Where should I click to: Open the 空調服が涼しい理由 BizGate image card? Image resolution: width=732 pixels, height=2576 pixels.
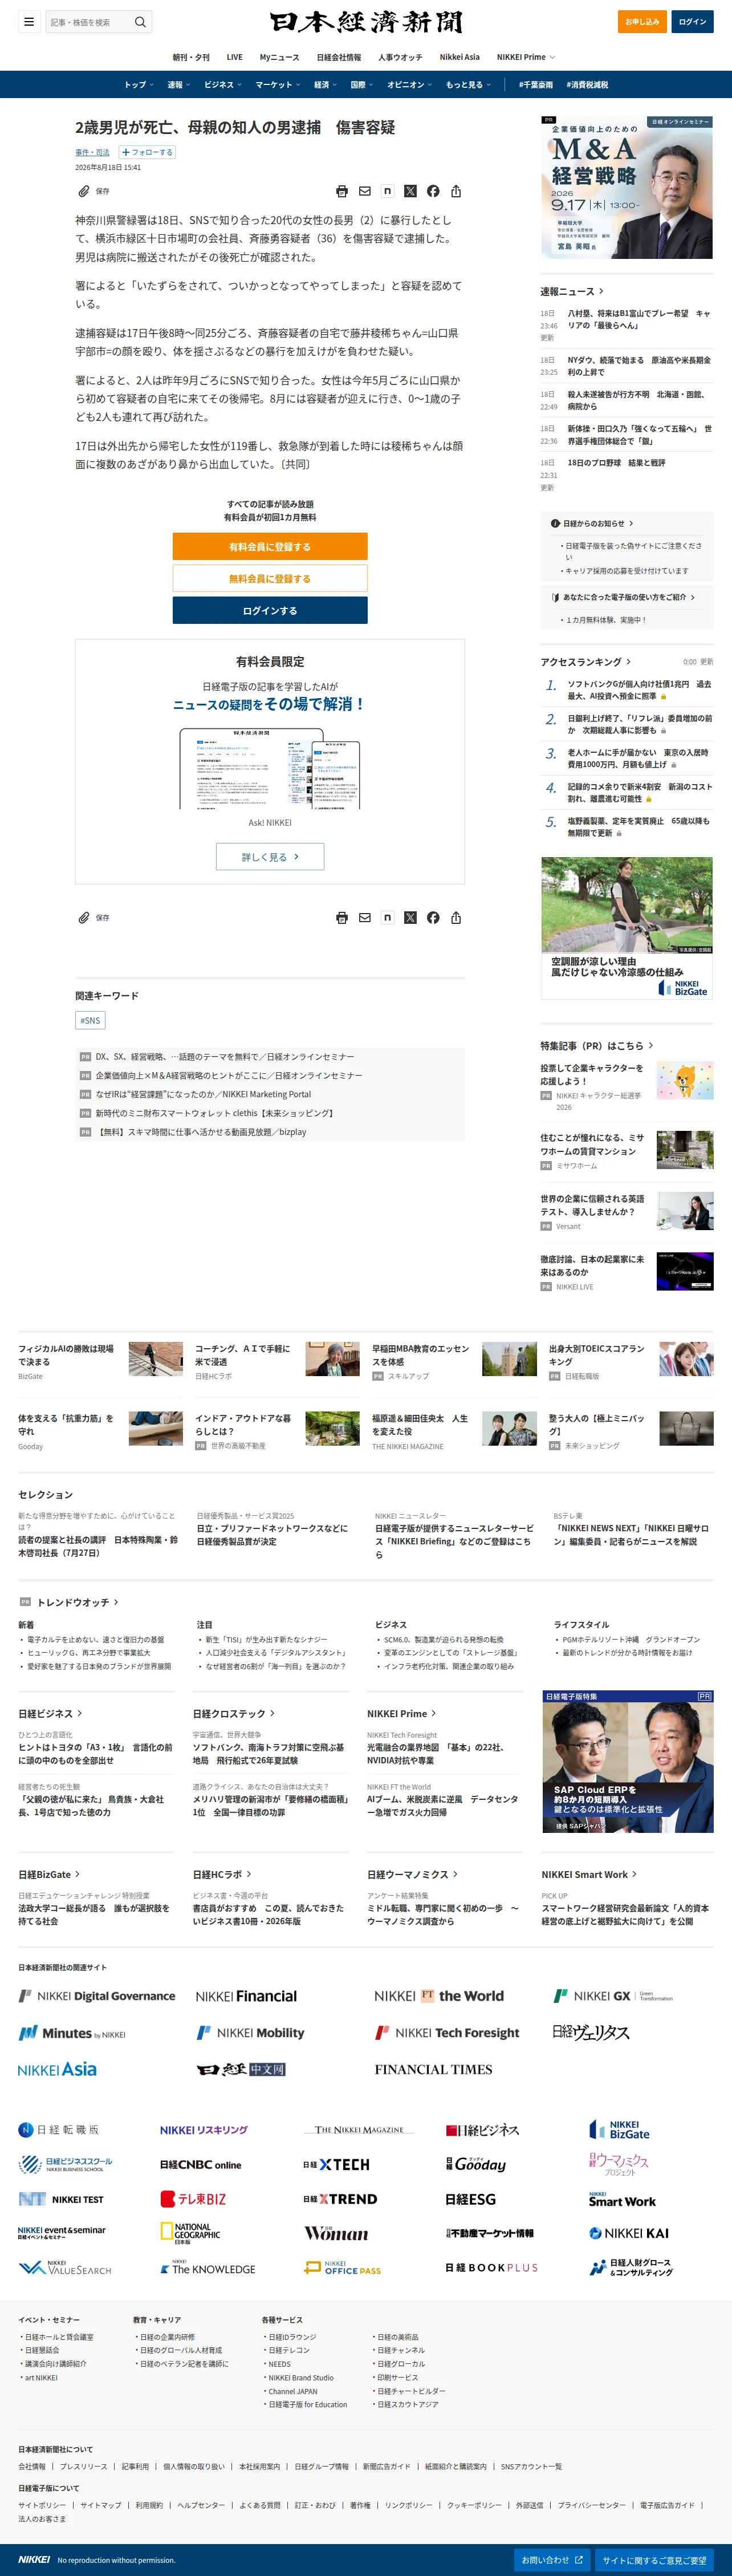click(627, 927)
